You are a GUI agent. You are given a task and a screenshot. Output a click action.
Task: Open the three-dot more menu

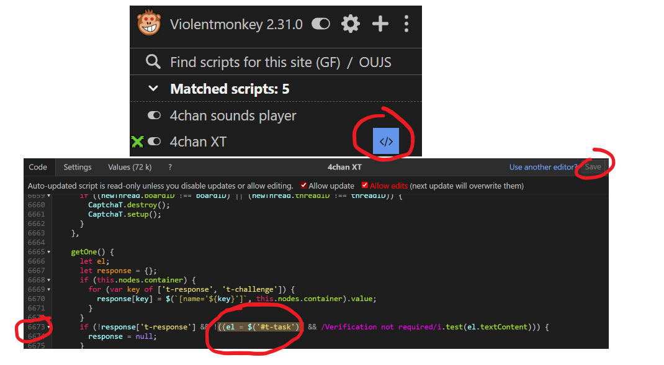[x=406, y=24]
